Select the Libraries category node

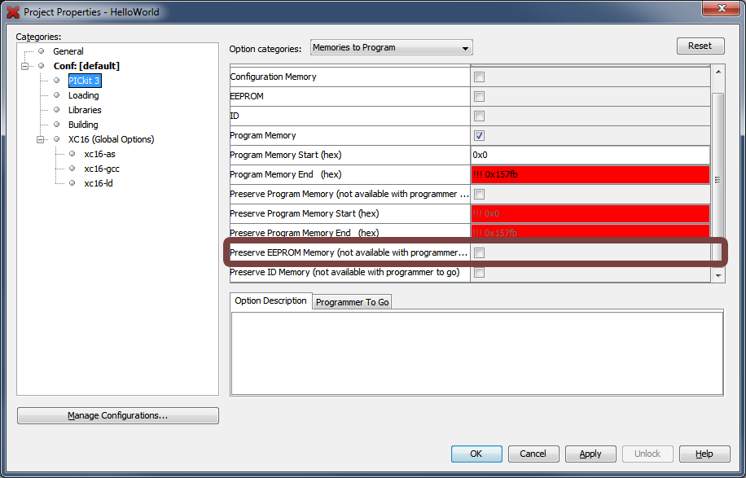point(85,110)
